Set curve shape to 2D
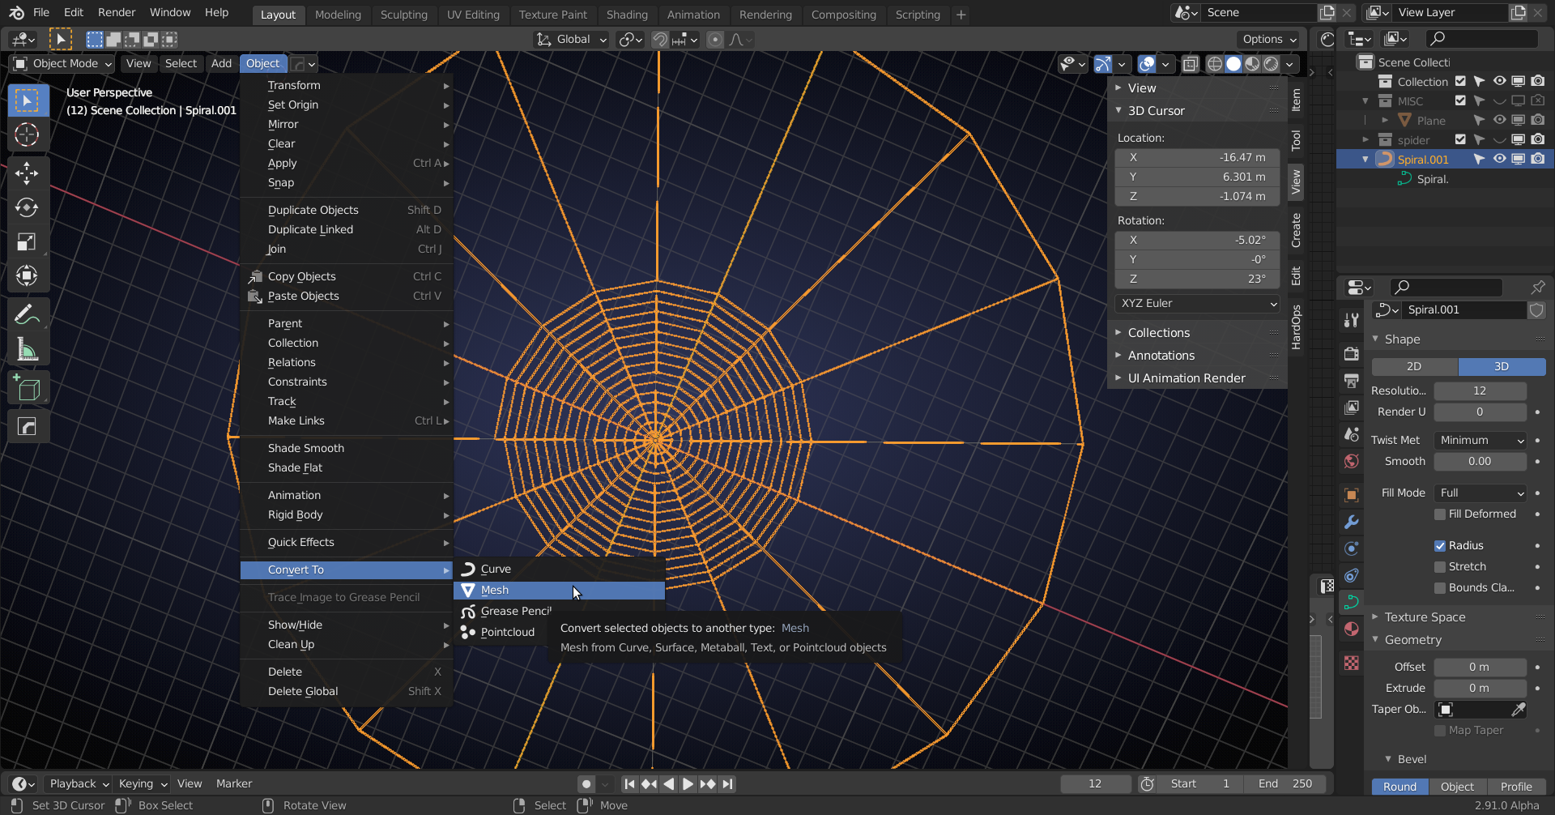The height and width of the screenshot is (815, 1555). pyautogui.click(x=1414, y=366)
